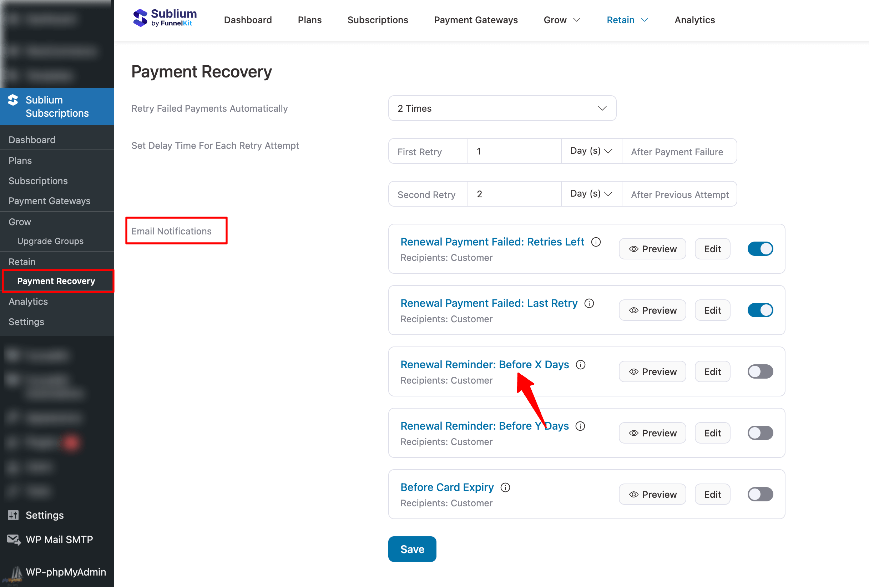
Task: Click info icon beside Before Card Expiry
Action: (x=505, y=487)
